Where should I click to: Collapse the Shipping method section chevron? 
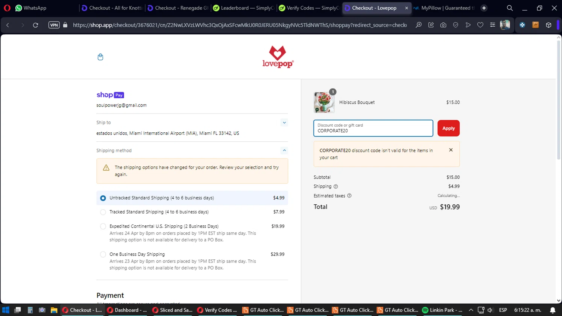284,150
